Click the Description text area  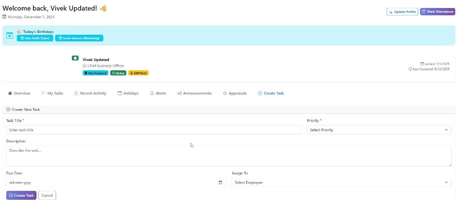(228, 156)
